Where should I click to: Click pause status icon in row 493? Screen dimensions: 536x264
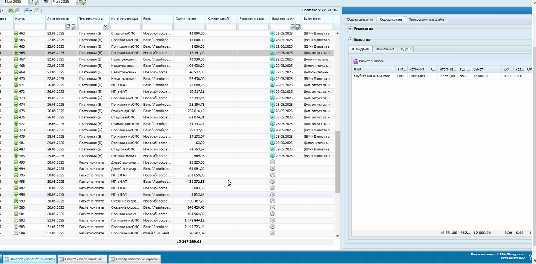273,162
